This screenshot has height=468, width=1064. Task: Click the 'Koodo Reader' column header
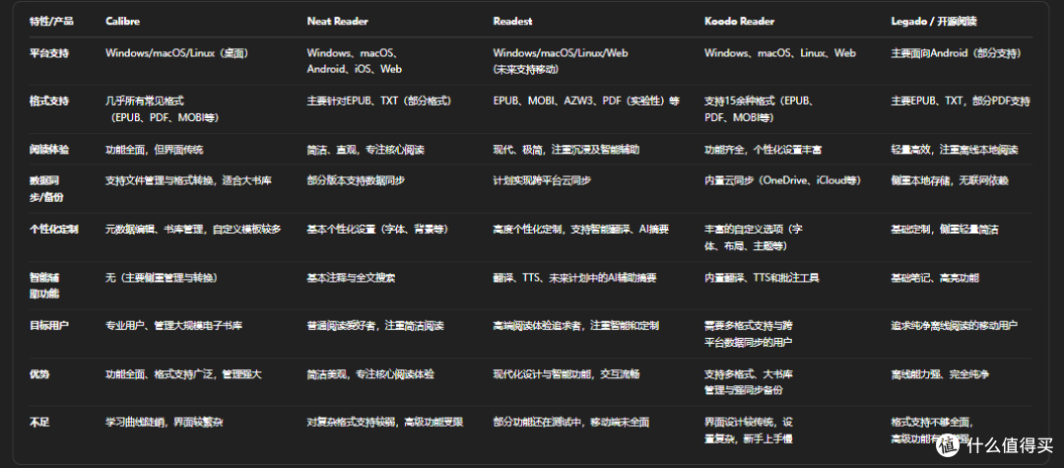click(739, 22)
